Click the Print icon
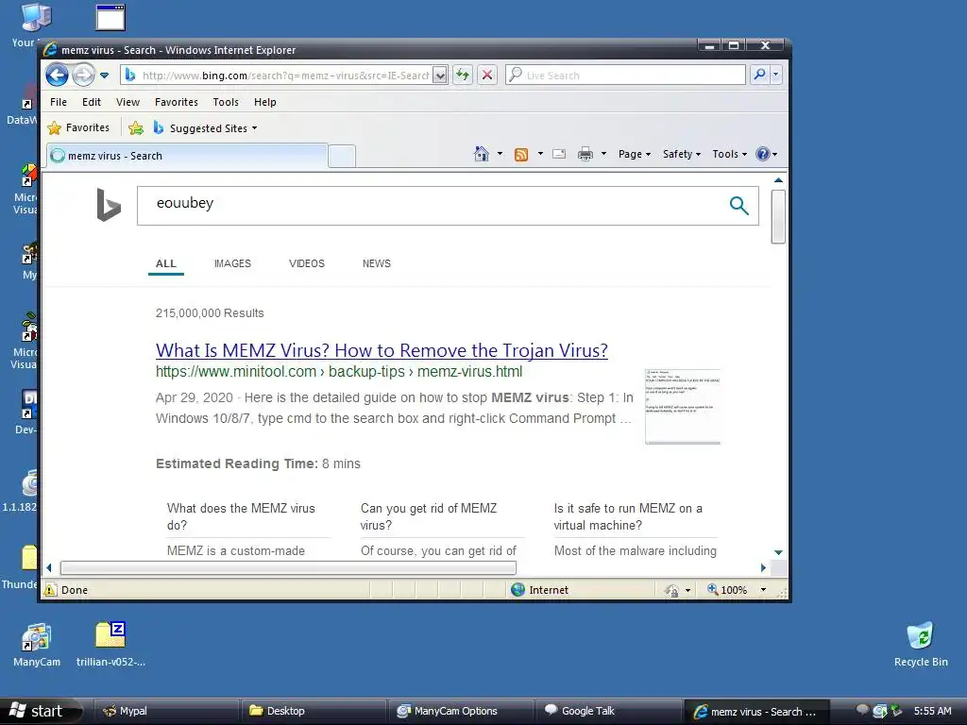This screenshot has height=725, width=967. [585, 154]
